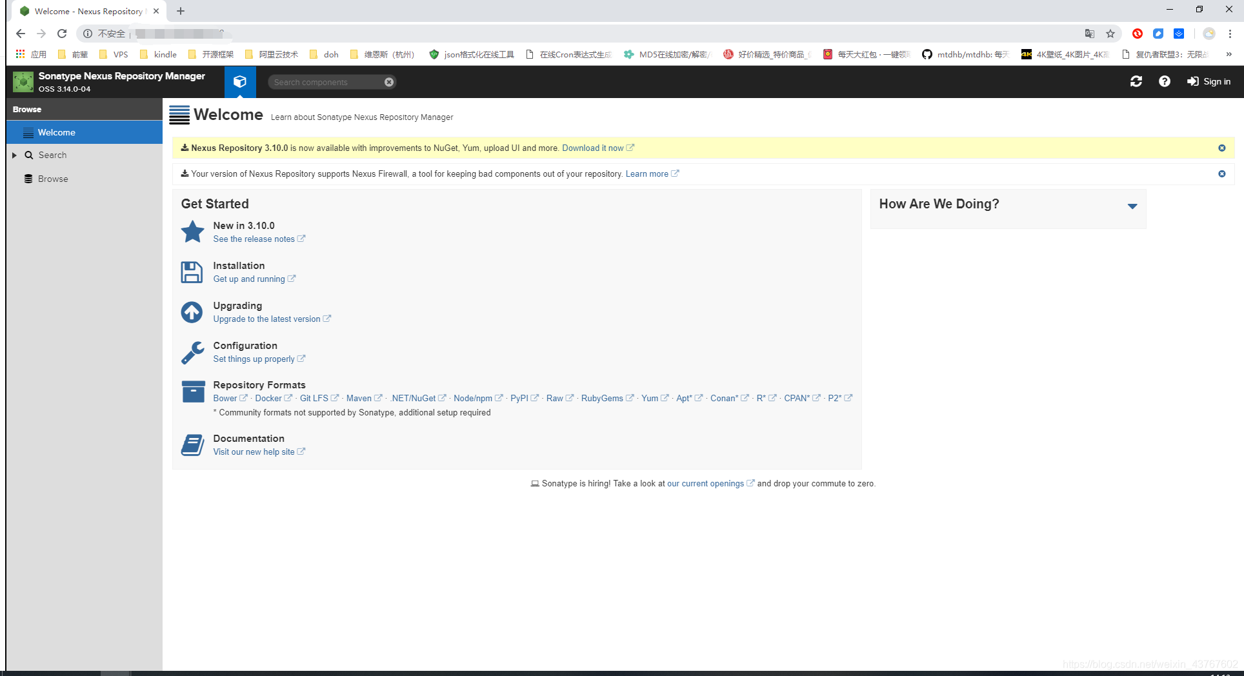Click into the Search components field
This screenshot has height=676, width=1244.
326,82
